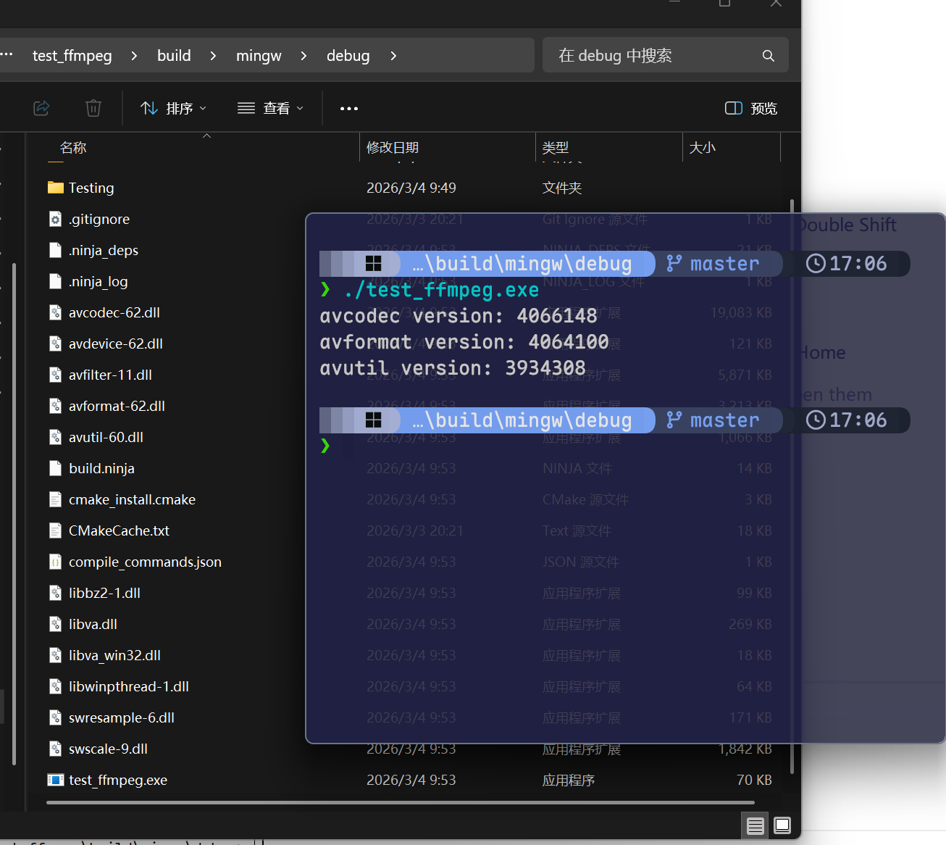946x845 pixels.
Task: Switch to details list view icon
Action: pyautogui.click(x=755, y=825)
